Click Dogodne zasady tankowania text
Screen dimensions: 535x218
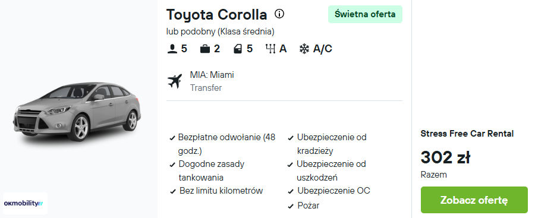[x=212, y=170]
